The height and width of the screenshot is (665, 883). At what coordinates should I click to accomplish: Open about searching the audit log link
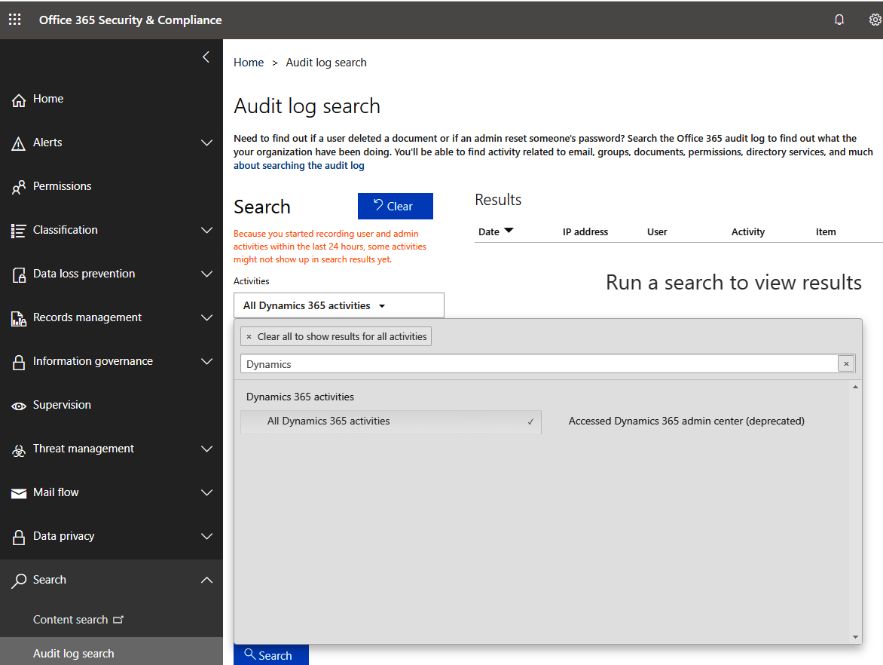299,166
